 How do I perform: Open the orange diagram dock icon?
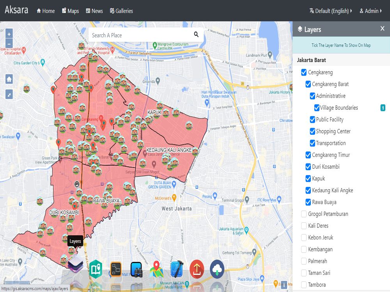click(116, 269)
